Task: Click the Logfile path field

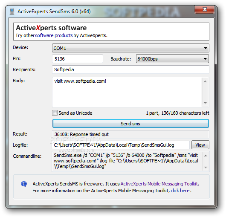Action: tap(121, 145)
